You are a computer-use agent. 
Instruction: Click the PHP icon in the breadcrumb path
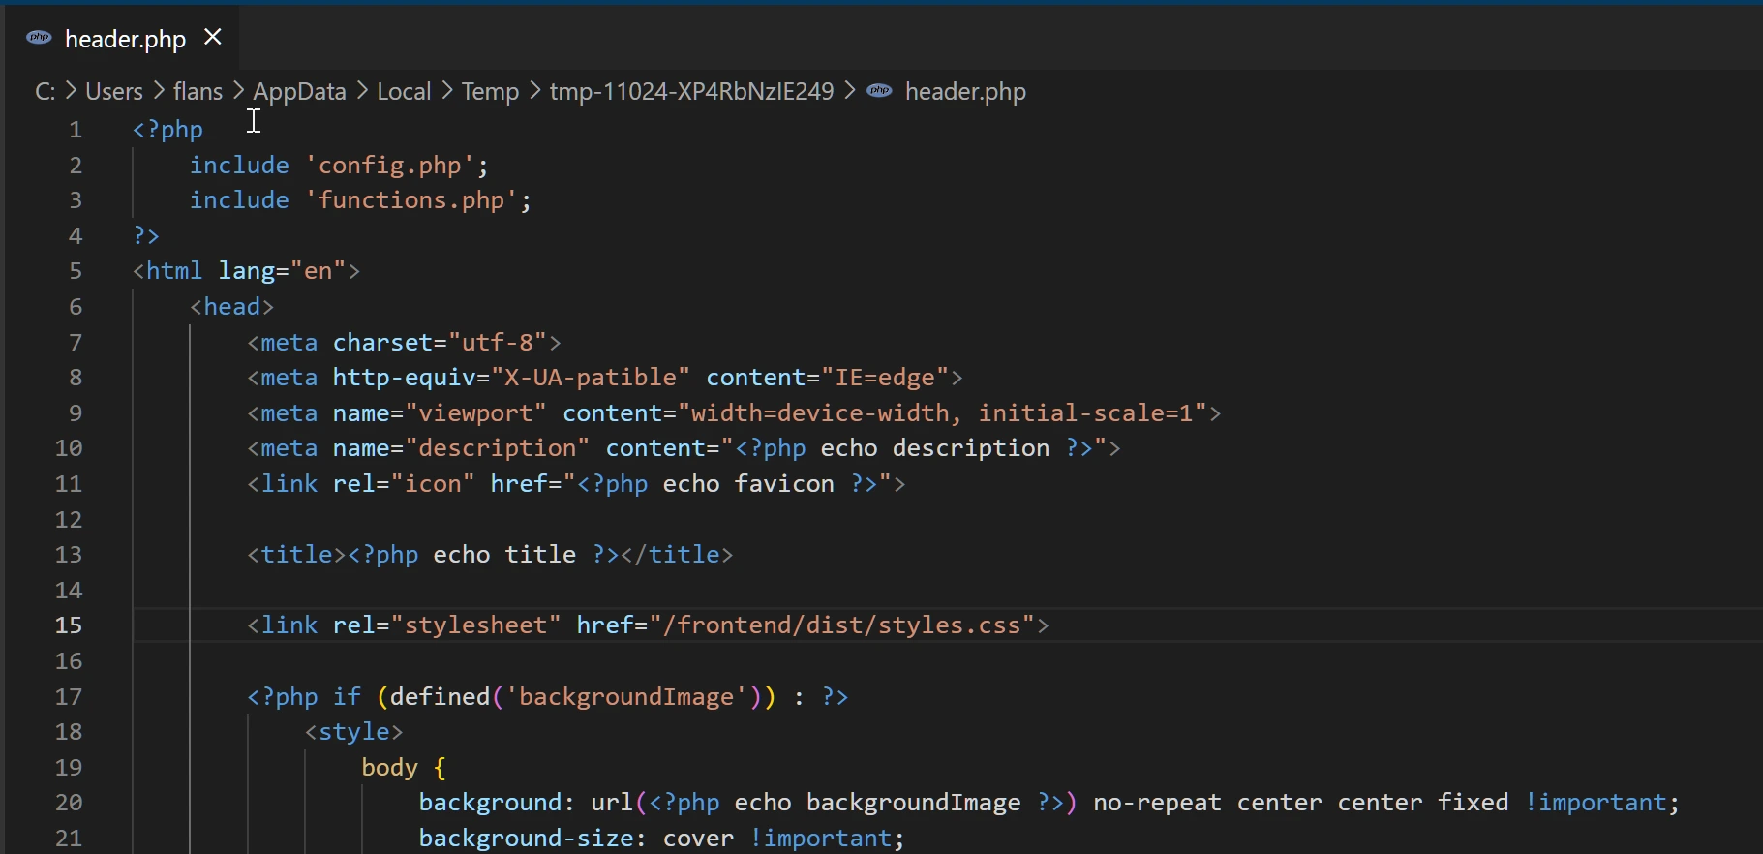coord(879,91)
